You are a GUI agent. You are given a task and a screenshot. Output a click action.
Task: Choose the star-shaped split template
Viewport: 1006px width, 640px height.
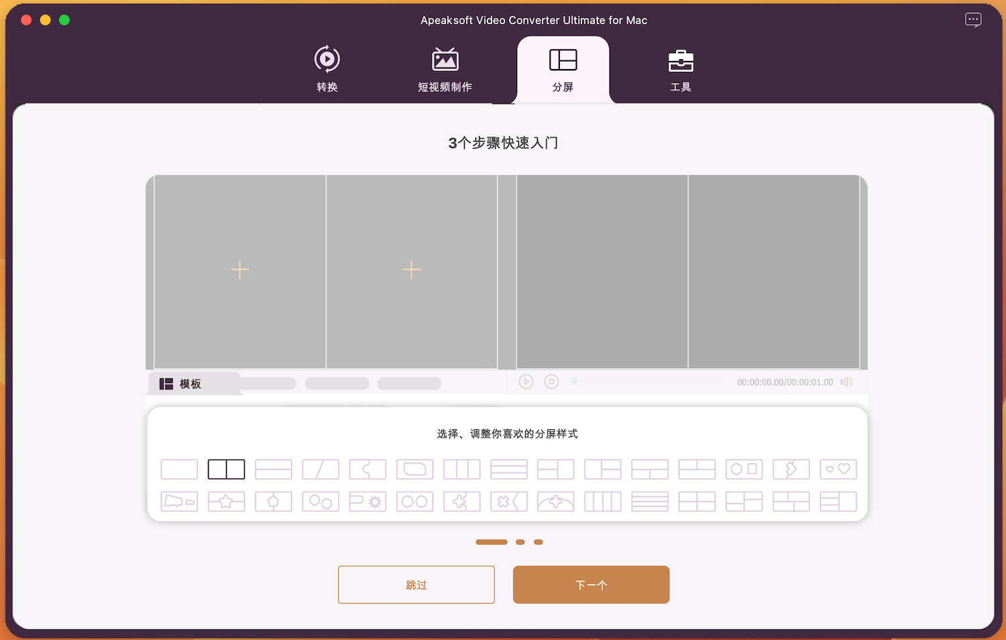pos(226,502)
